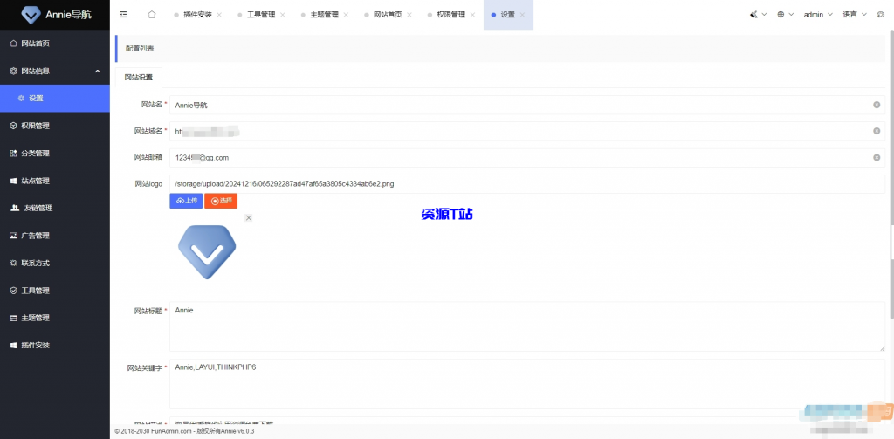Close the 网站首页 tab

coord(409,15)
